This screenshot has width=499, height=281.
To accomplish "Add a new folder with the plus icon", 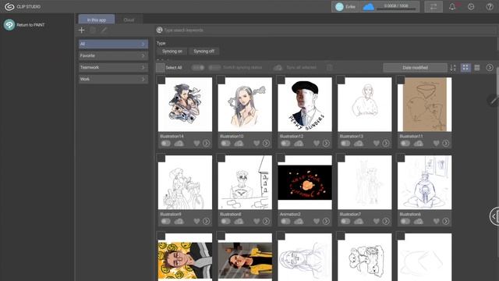I will tap(81, 30).
